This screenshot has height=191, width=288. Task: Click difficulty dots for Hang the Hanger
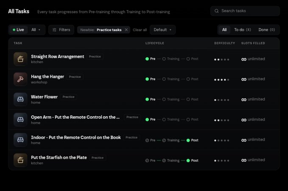[x=221, y=80]
